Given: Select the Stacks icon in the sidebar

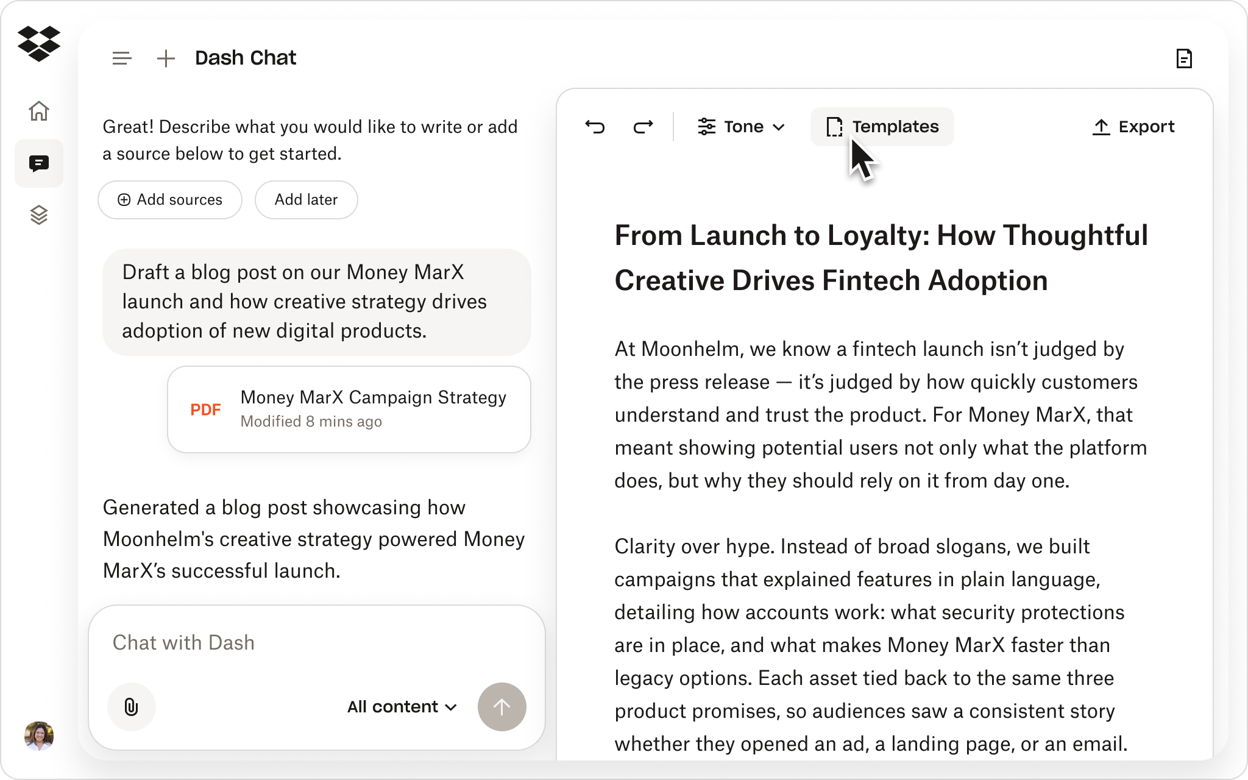Looking at the screenshot, I should point(39,215).
